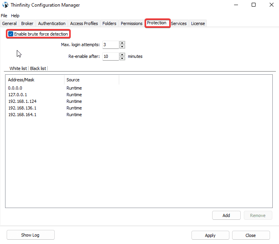Screen dimensions: 279x244
Task: Toggle Enable brute force detection checkbox
Action: click(x=11, y=34)
